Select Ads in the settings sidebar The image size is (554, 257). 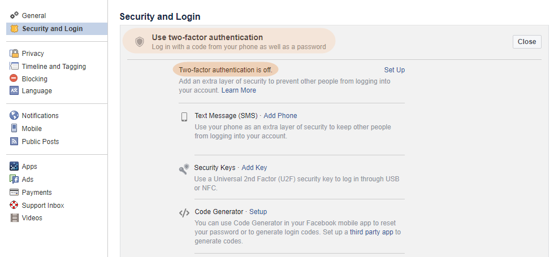(x=28, y=180)
